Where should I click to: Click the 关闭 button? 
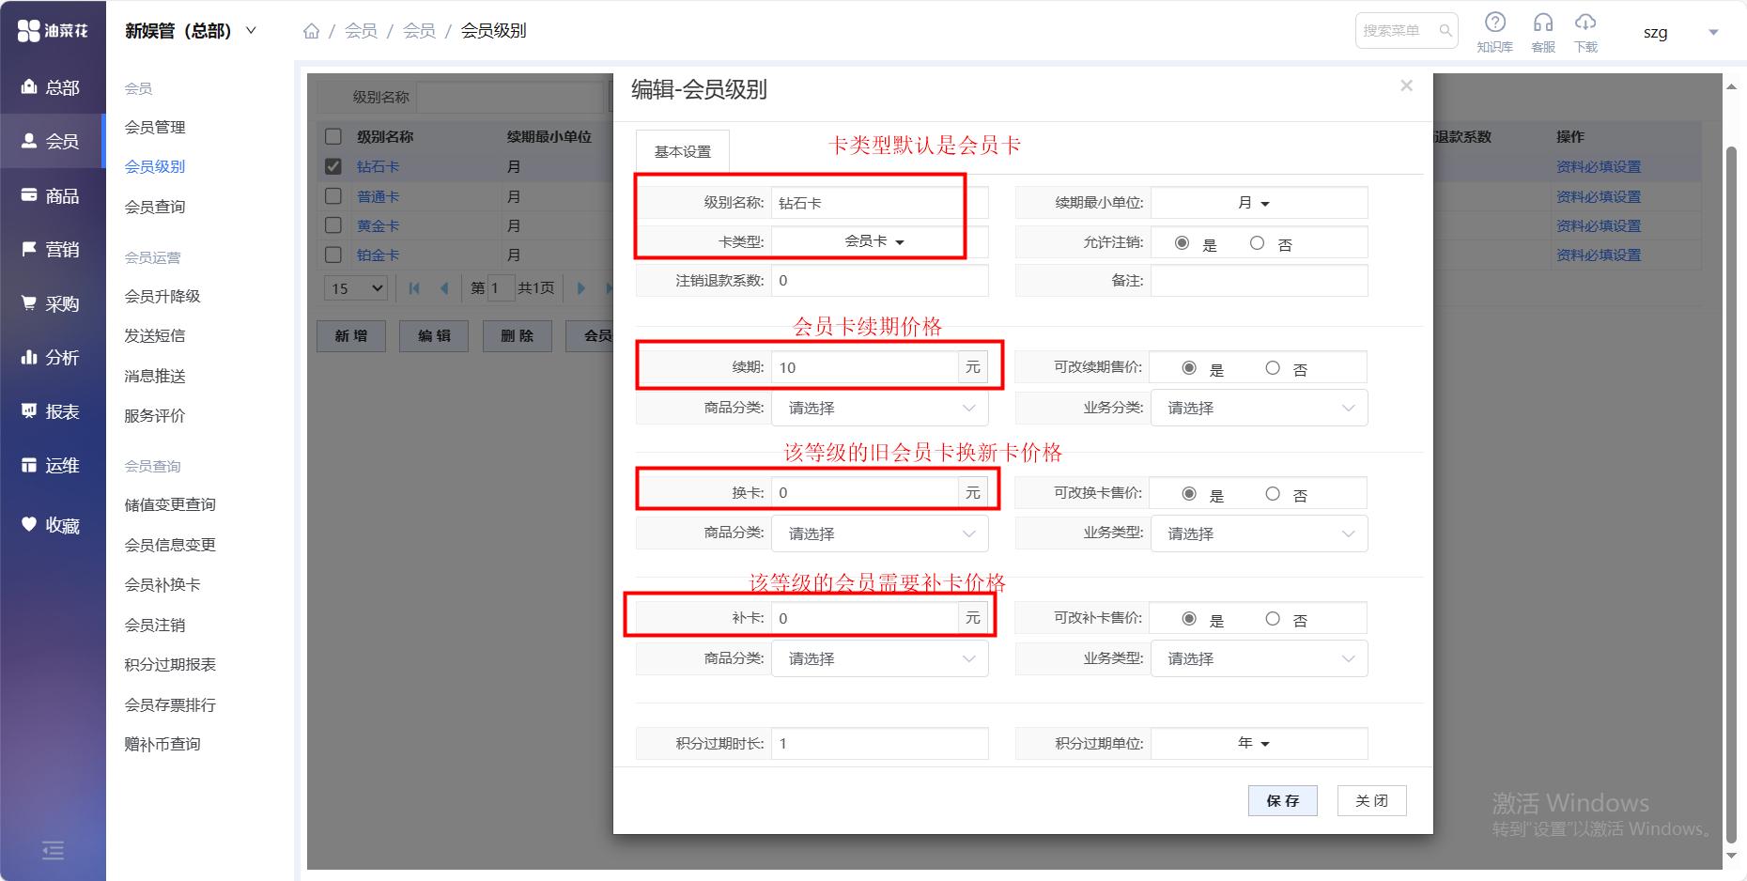(1371, 800)
